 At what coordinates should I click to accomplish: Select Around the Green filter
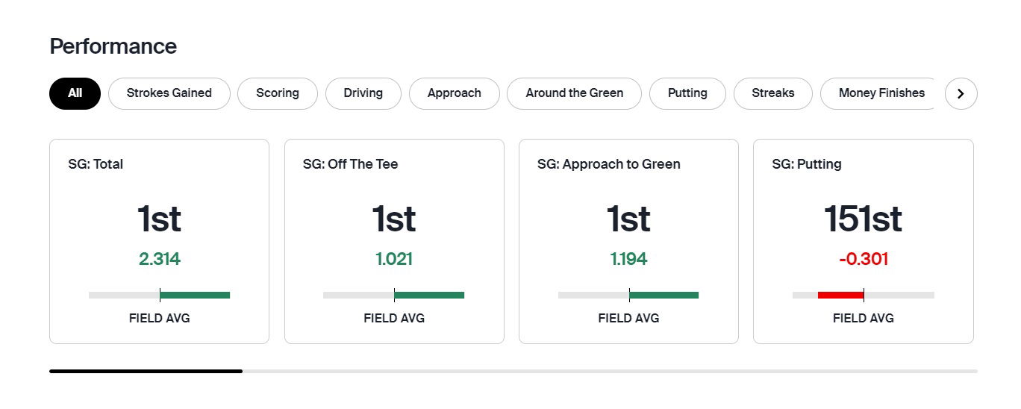[574, 93]
